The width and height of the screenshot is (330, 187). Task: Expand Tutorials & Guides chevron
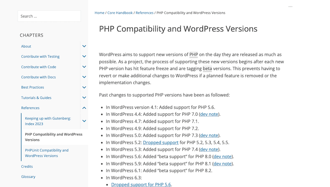coord(84,98)
